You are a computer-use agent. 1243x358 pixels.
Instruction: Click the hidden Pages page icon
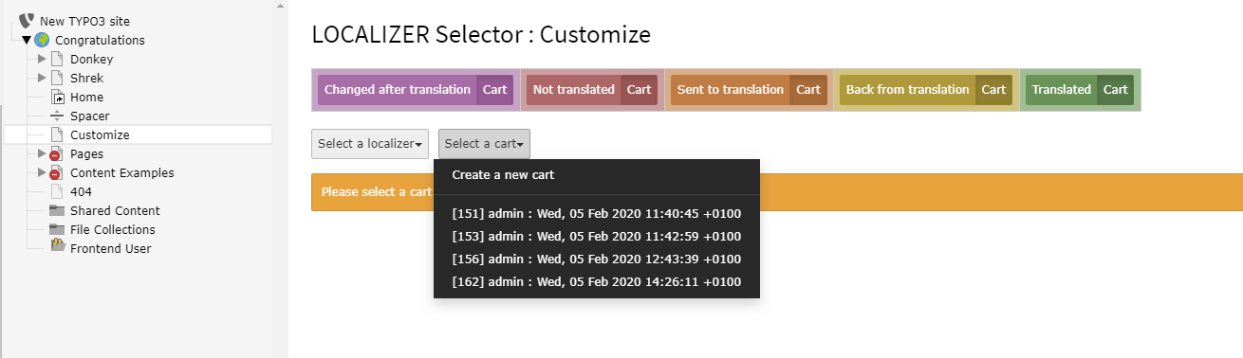[x=56, y=153]
